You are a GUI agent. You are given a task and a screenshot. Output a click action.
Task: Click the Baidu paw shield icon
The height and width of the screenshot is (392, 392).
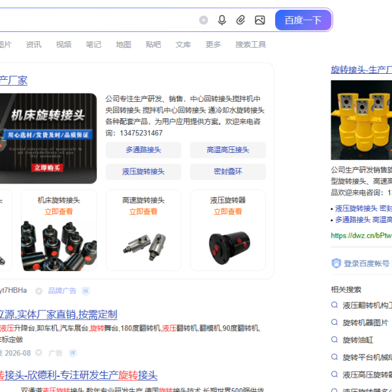click(336, 263)
